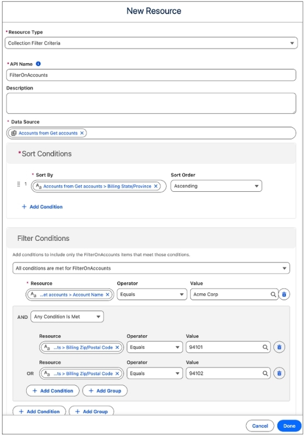Add Group inside the nested AND group
Screen dimensions: 305x436
click(x=105, y=391)
